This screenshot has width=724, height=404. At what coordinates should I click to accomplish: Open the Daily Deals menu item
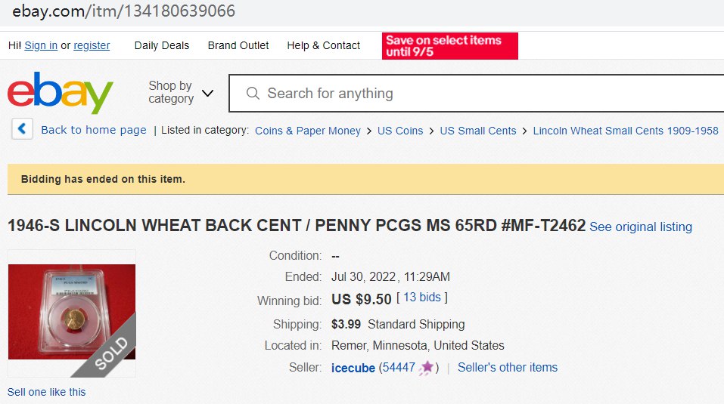(162, 45)
